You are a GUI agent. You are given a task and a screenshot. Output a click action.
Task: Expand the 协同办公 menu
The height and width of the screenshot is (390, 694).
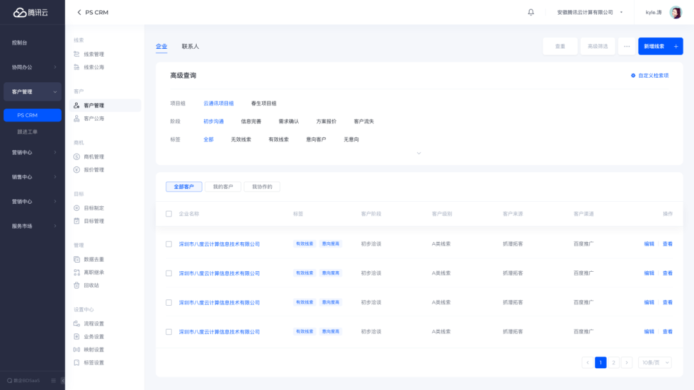[x=32, y=67]
